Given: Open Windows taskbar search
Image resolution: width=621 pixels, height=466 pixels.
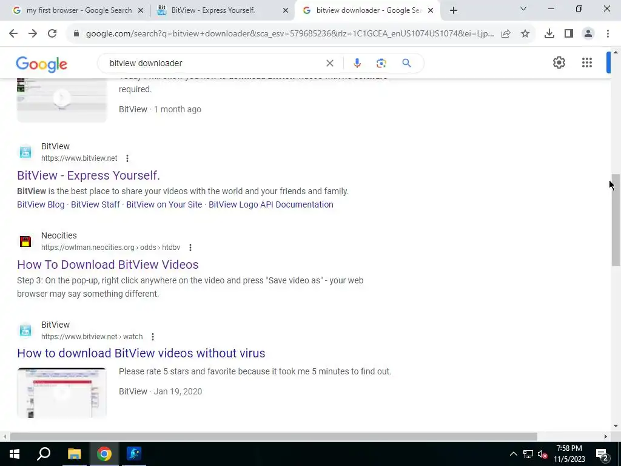Looking at the screenshot, I should 44,454.
